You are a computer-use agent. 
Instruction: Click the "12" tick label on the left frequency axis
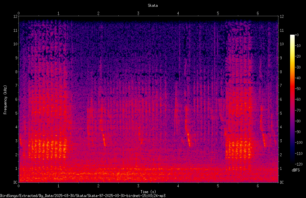point(15,17)
